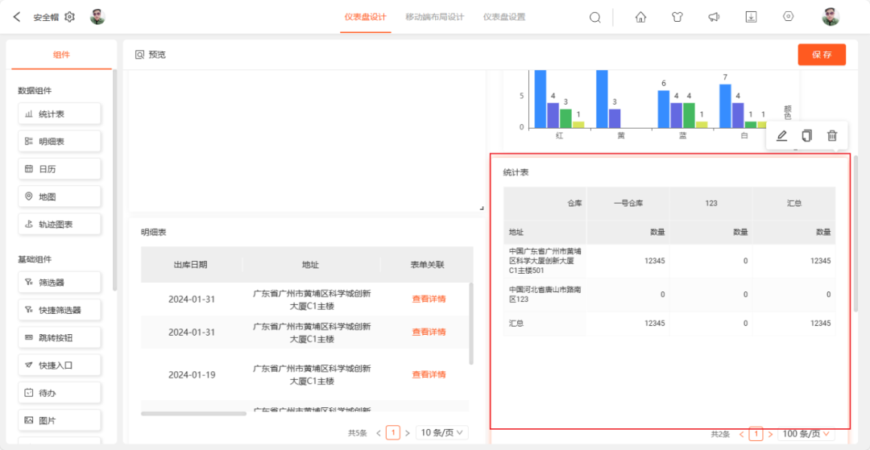The image size is (870, 450).
Task: Click the components panel vertical scrollbar
Action: click(115, 180)
